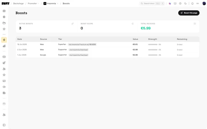Click the star icon above the ticket icon

click(4, 75)
